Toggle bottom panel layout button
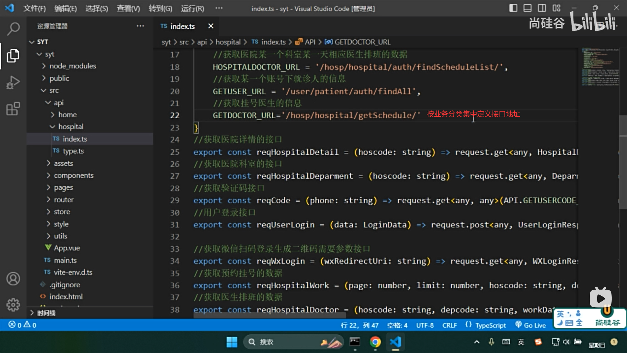 527,8
